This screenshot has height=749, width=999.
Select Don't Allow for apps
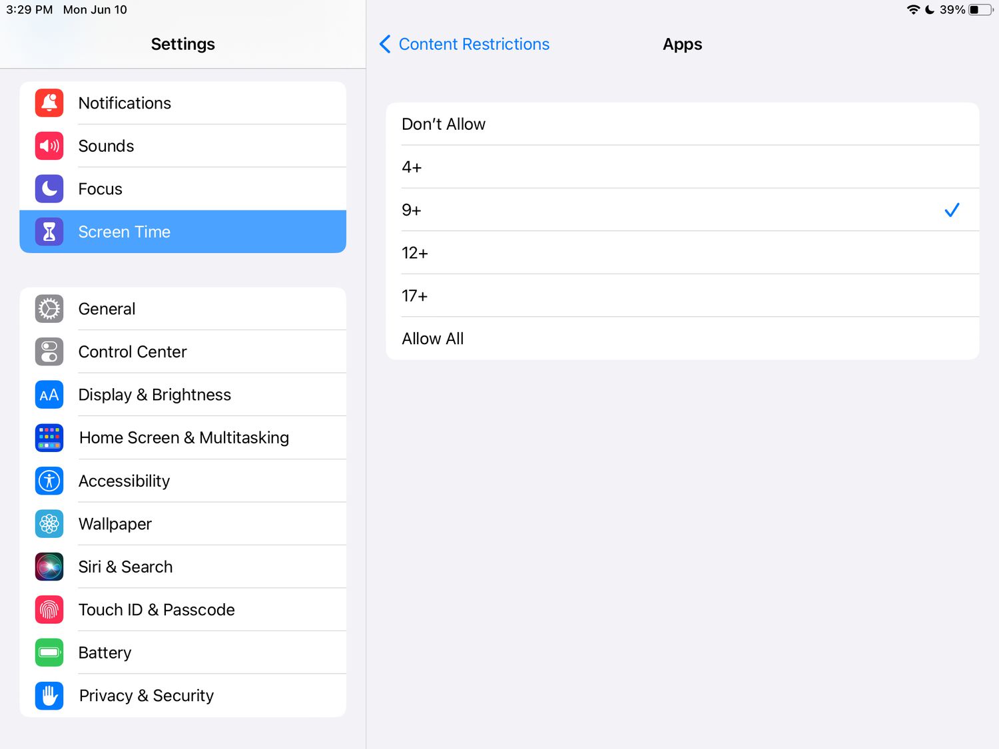[682, 125]
